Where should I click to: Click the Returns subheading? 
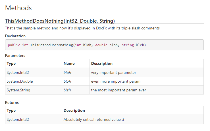pyautogui.click(x=12, y=102)
